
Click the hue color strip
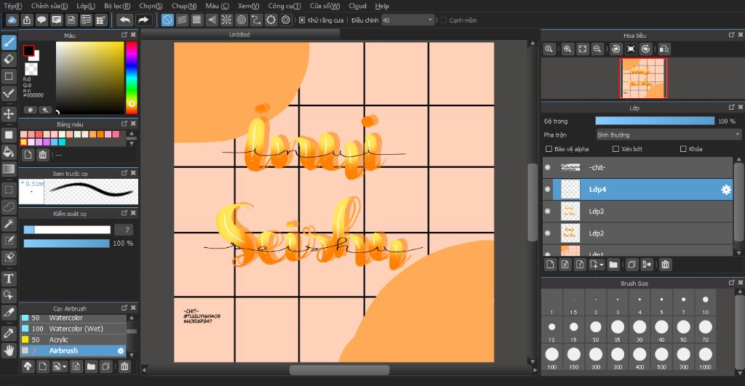tap(131, 77)
